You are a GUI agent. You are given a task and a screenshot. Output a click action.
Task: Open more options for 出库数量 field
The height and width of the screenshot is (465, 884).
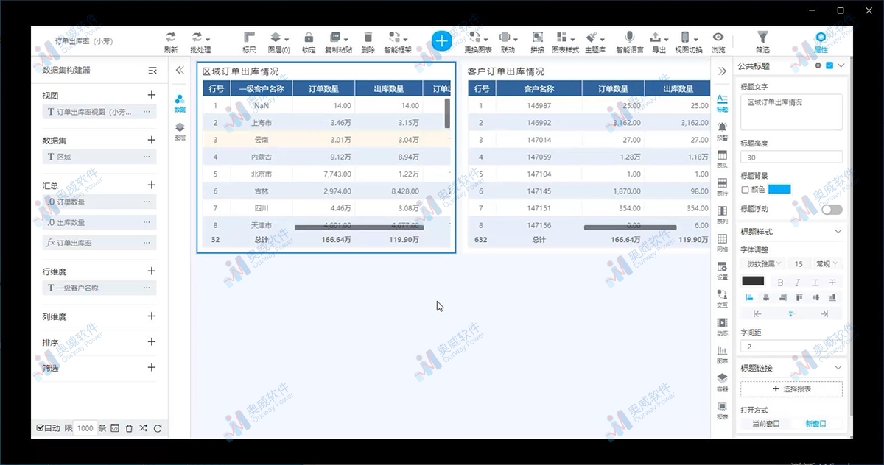(147, 222)
